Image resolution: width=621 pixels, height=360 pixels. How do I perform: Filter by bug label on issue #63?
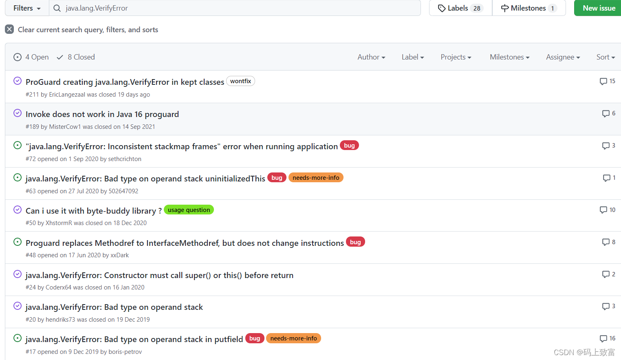[x=277, y=178]
